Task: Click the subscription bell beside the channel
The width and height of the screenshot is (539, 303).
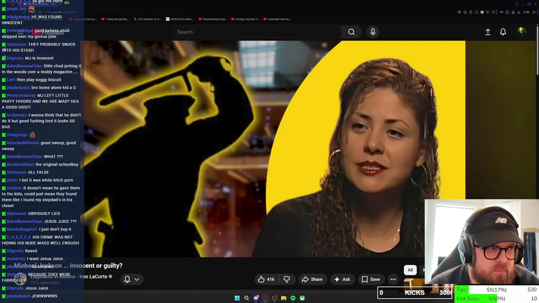Action: (x=127, y=279)
